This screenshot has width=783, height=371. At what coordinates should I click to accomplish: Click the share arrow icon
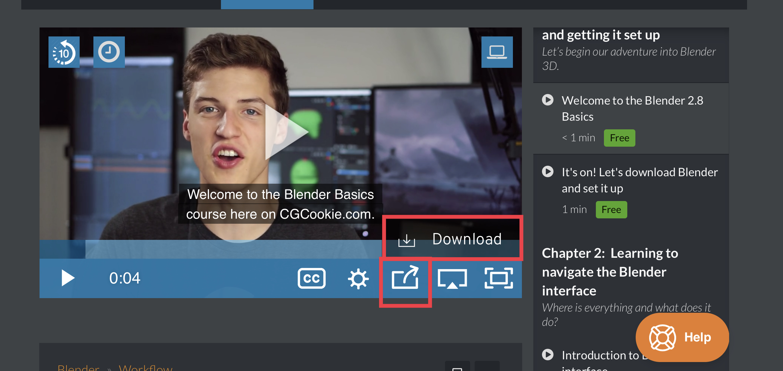(405, 277)
